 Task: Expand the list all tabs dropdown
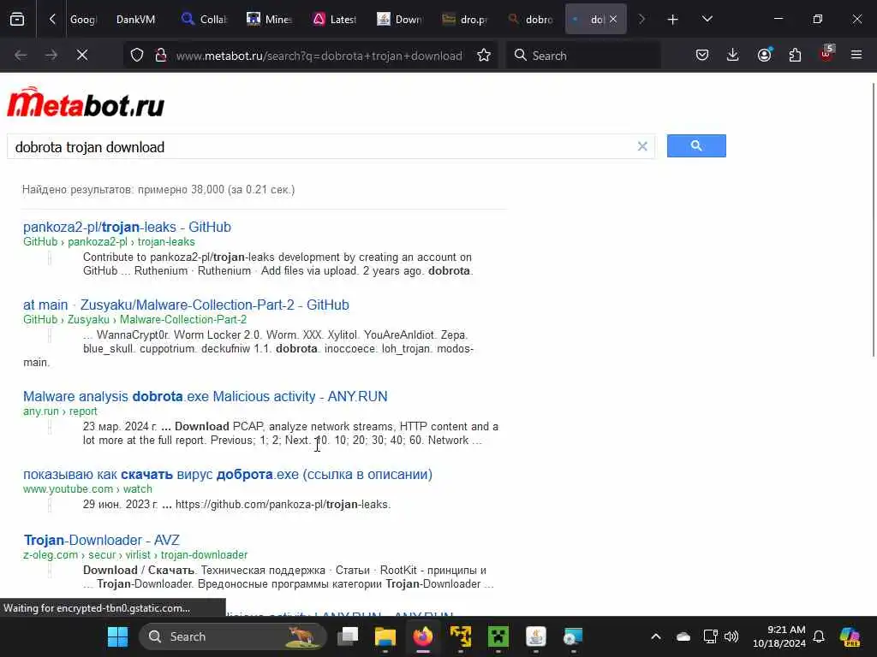707,20
